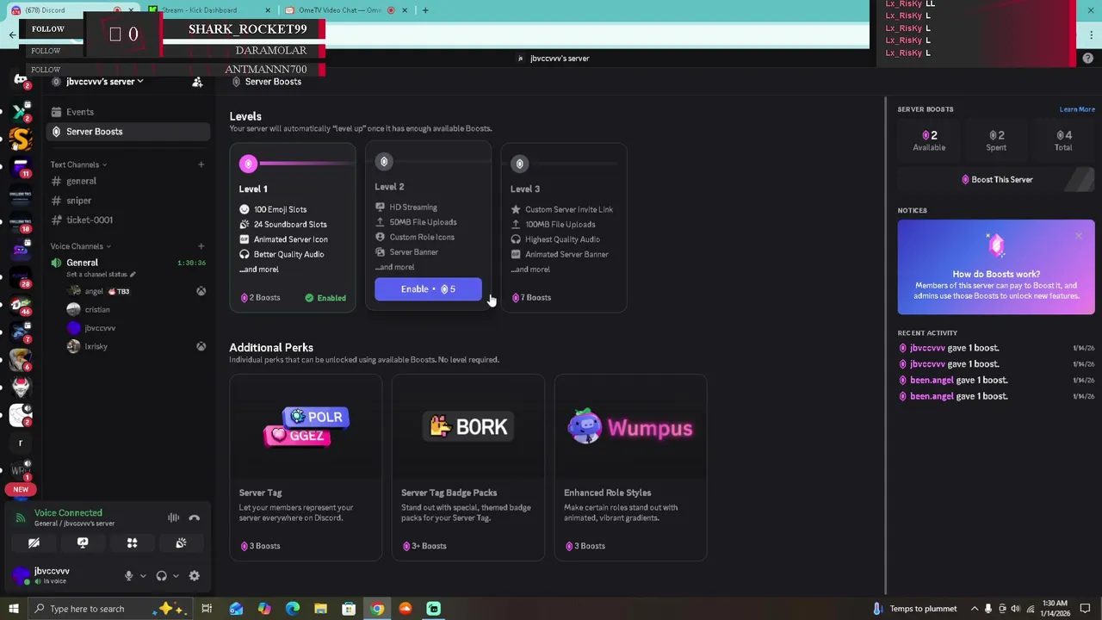The width and height of the screenshot is (1102, 620).
Task: Open headphone output options arrow
Action: 176,576
